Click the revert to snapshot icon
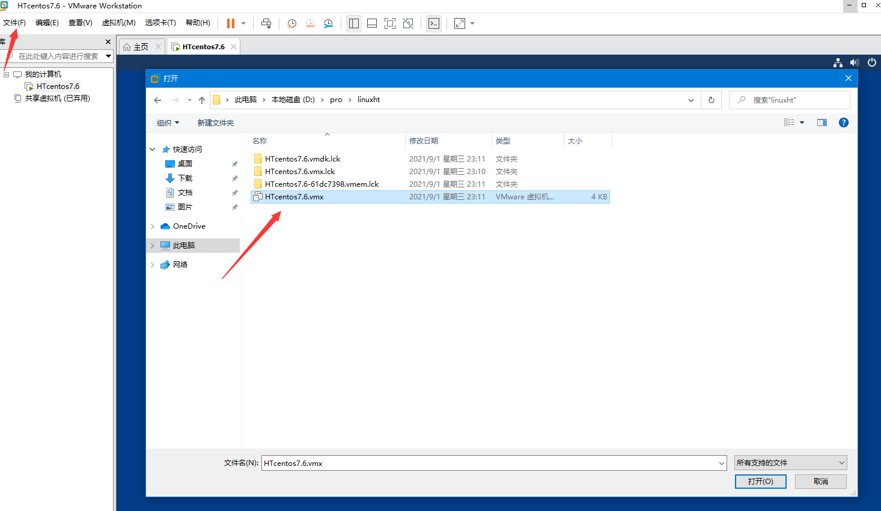Image resolution: width=881 pixels, height=511 pixels. [x=310, y=23]
